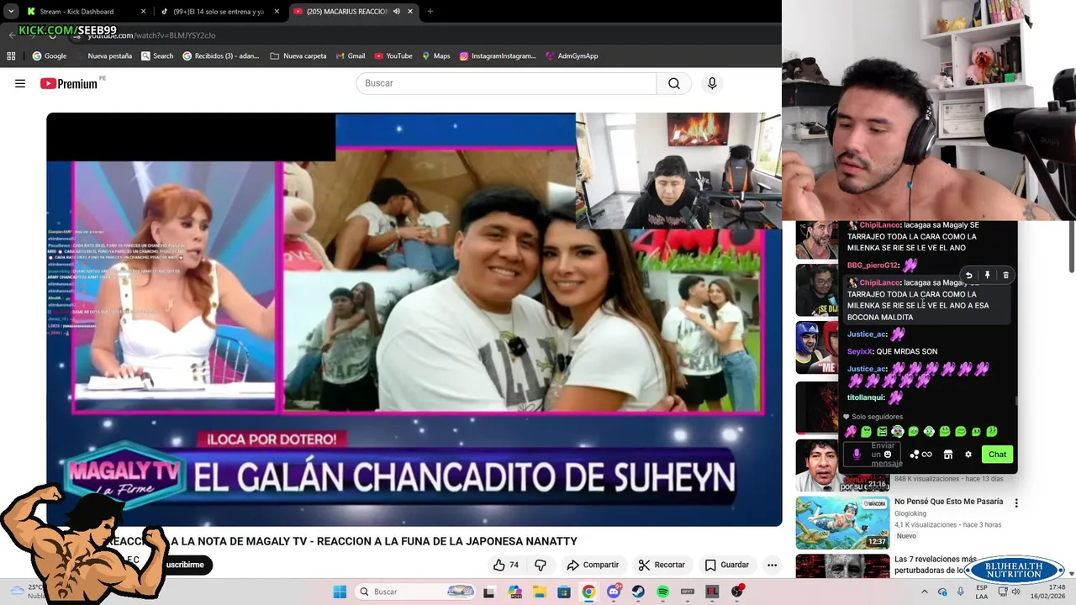Expand the system tray hidden icons chevron
This screenshot has width=1076, height=605.
coord(924,592)
